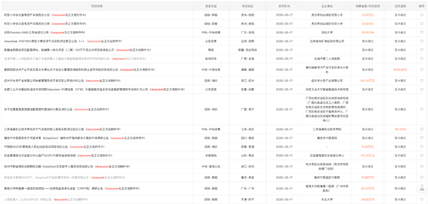The height and width of the screenshot is (204, 428).
Task: Click the 项目名称 column header
Action: point(97,6)
